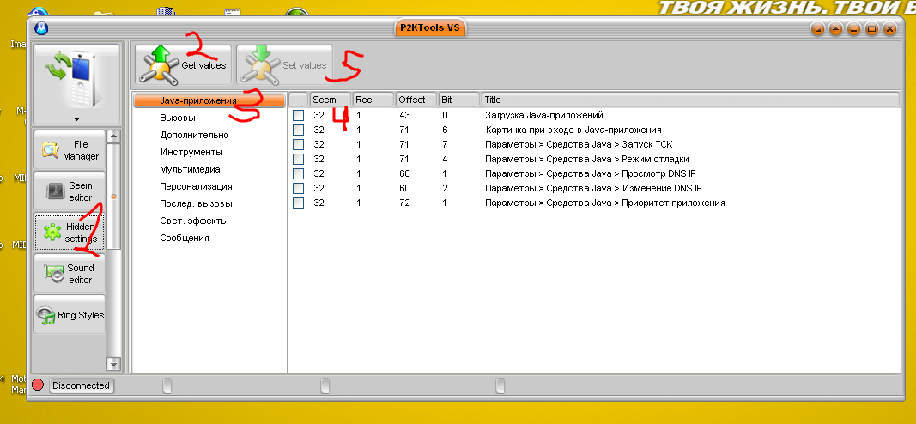916x424 pixels.
Task: Sort by the Title column header
Action: point(690,100)
